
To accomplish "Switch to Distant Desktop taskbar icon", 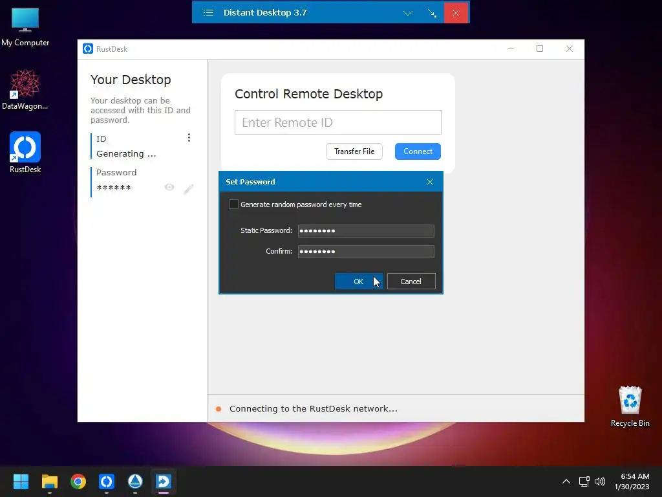I will pos(164,481).
